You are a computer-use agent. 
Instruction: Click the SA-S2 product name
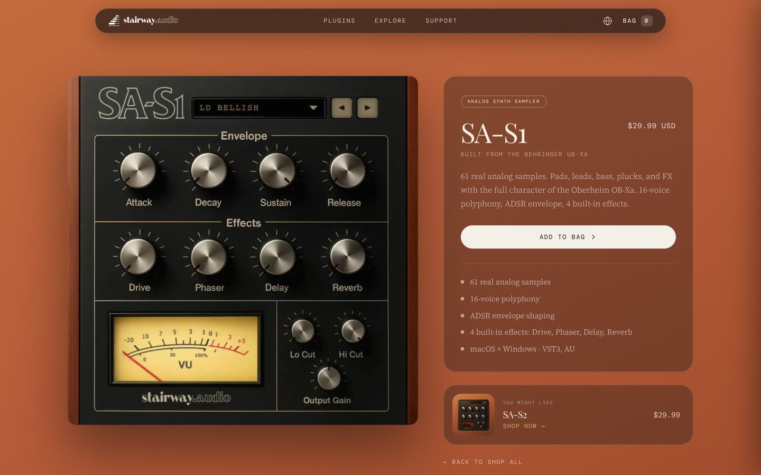click(515, 415)
